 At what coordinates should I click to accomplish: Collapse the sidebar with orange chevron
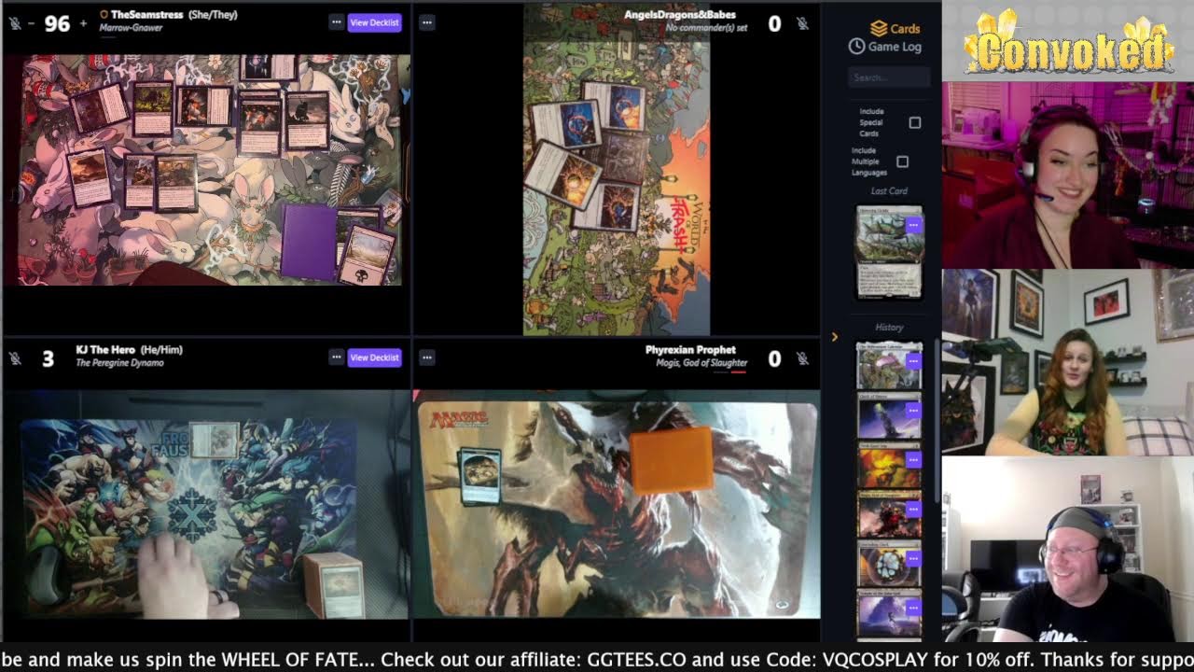point(835,337)
